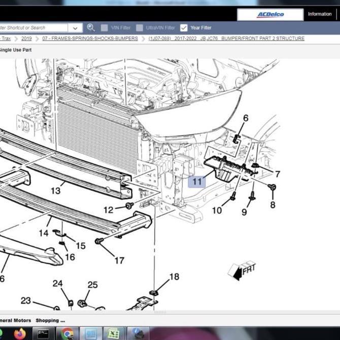The width and height of the screenshot is (340, 340).
Task: Open the info app icon in taskbar
Action: [138, 334]
